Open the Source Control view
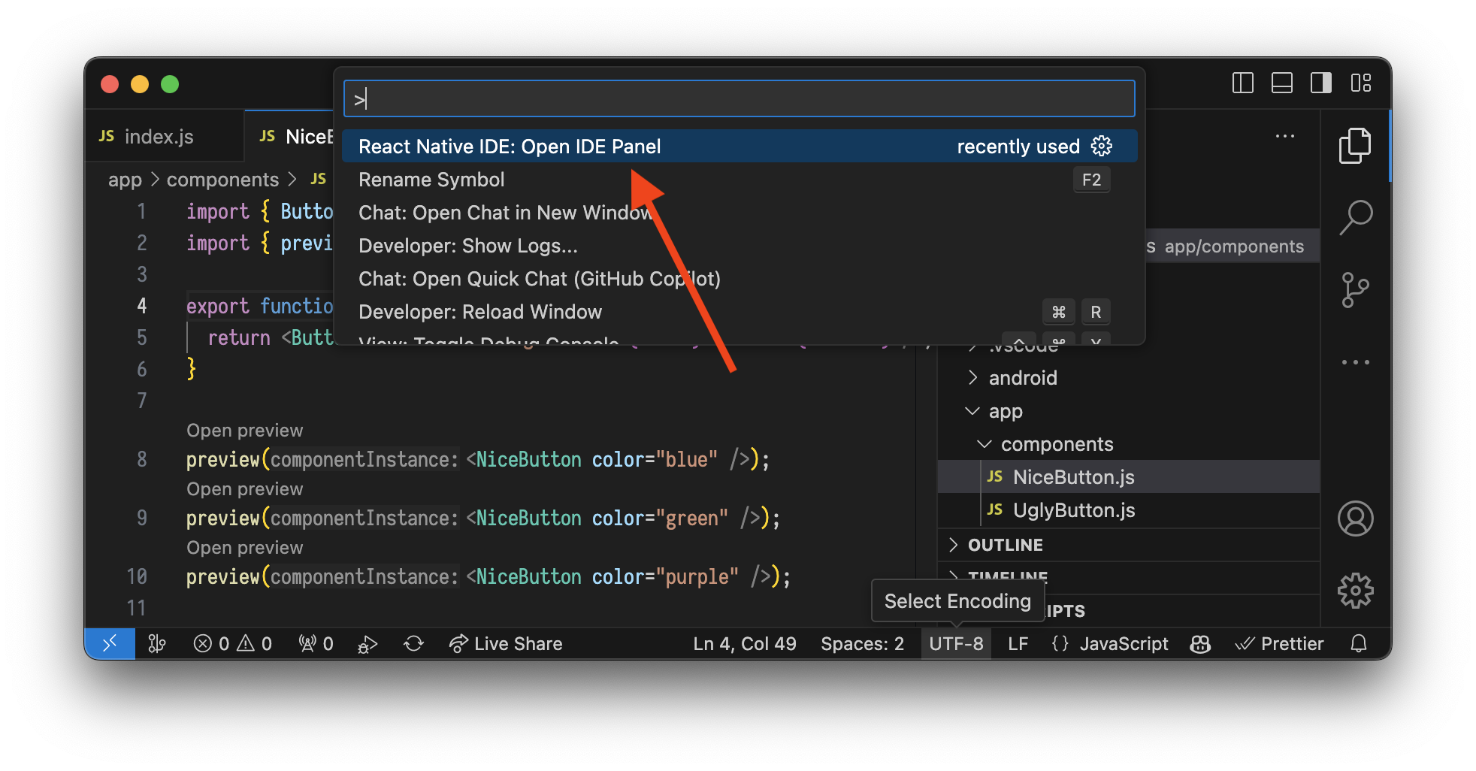1476x771 pixels. tap(1356, 289)
